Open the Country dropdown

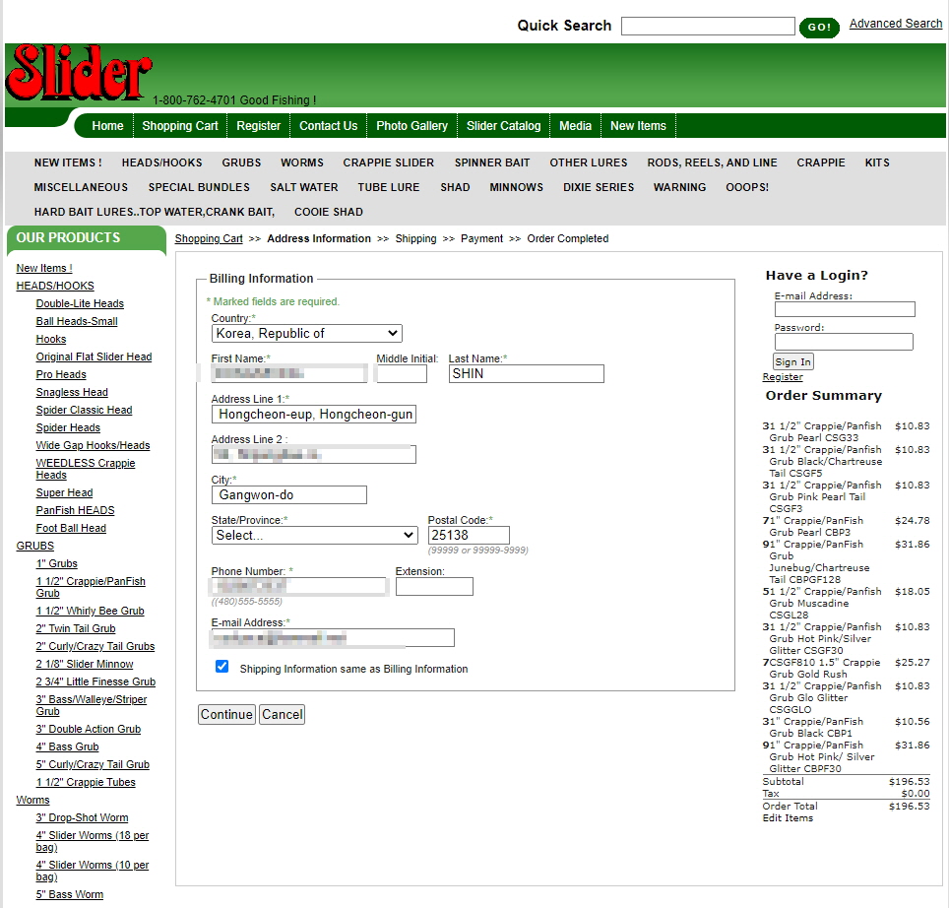point(307,334)
